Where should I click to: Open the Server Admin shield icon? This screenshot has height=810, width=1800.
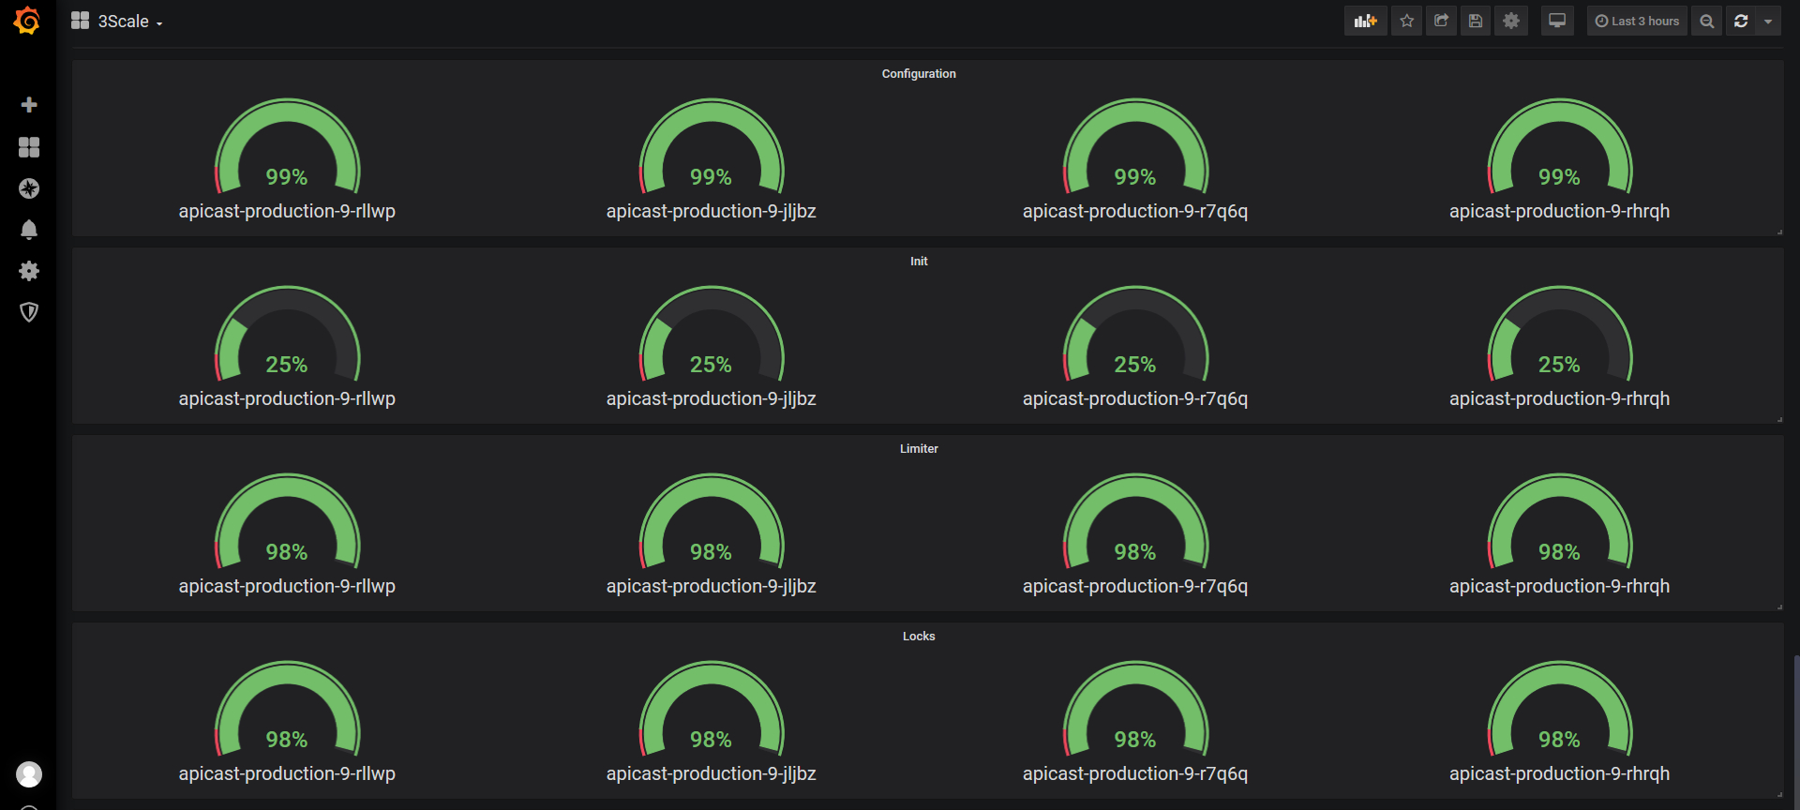pyautogui.click(x=29, y=312)
